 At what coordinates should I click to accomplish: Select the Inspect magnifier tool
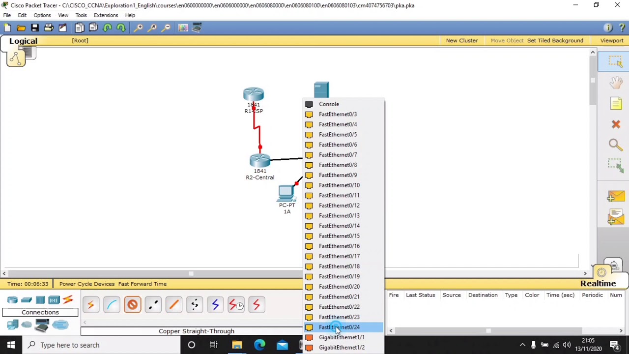[615, 145]
